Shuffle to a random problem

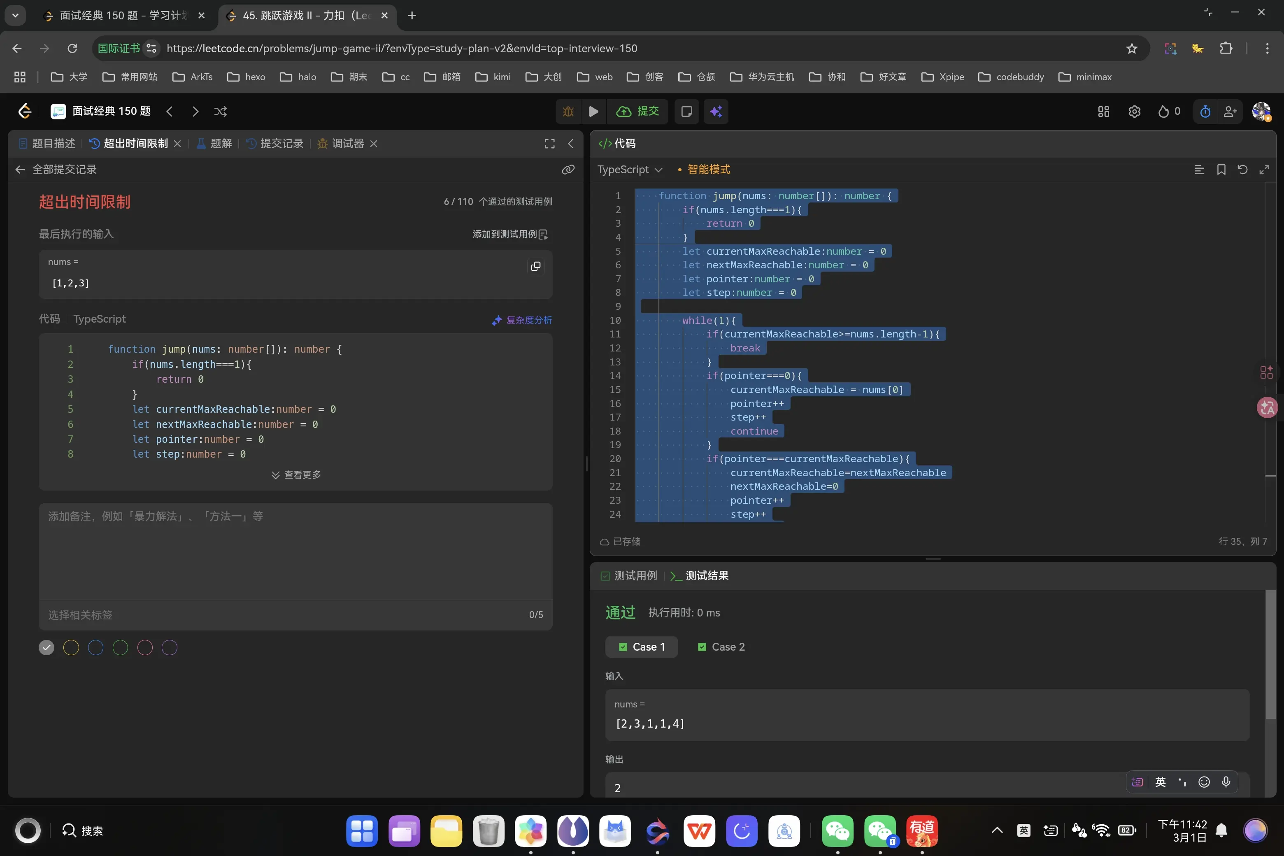coord(221,112)
